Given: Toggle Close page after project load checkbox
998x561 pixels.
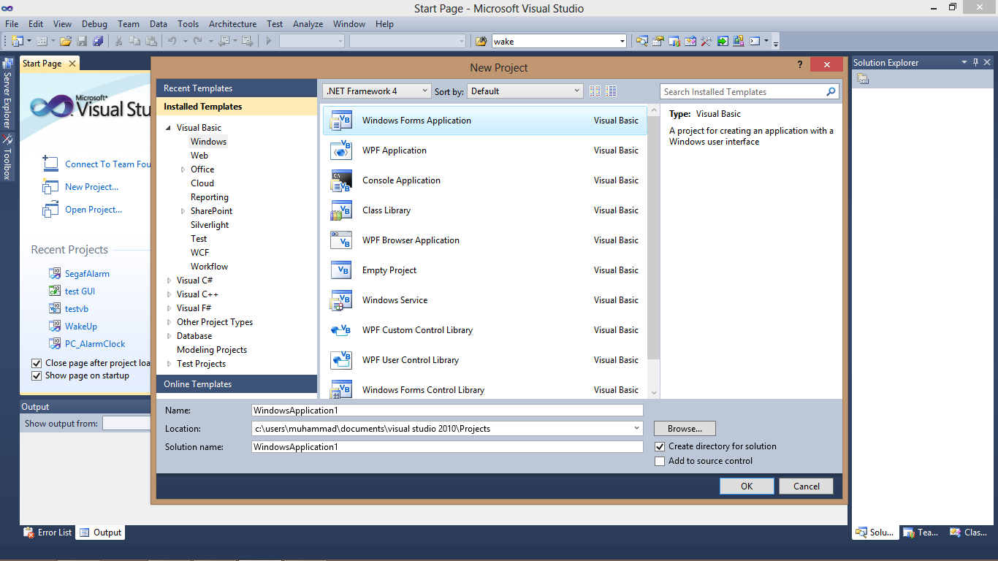Looking at the screenshot, I should pos(37,363).
